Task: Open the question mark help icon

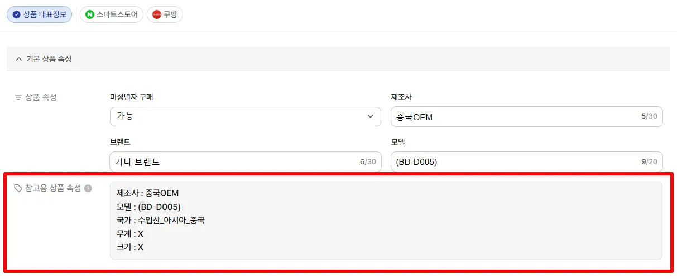Action: pyautogui.click(x=88, y=188)
